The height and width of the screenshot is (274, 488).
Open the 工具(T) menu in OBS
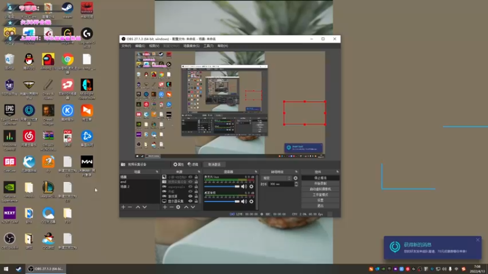[208, 46]
